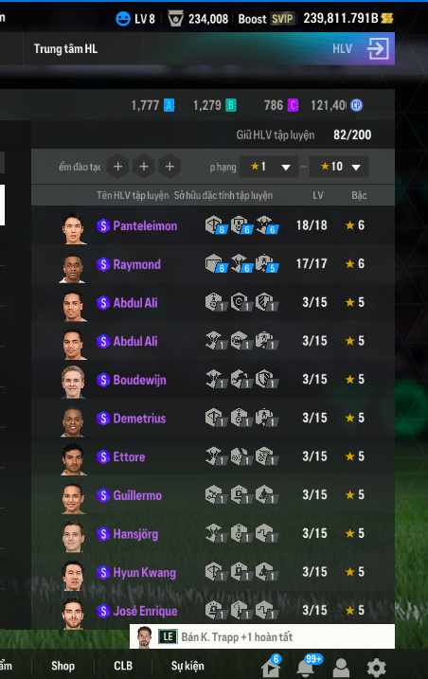Click the HLV exit arrow icon
Image resolution: width=428 pixels, height=679 pixels.
click(x=378, y=48)
